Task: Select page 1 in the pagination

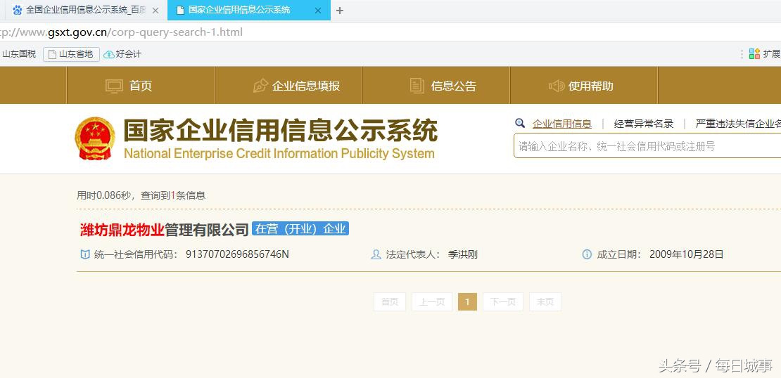Action: [x=467, y=302]
